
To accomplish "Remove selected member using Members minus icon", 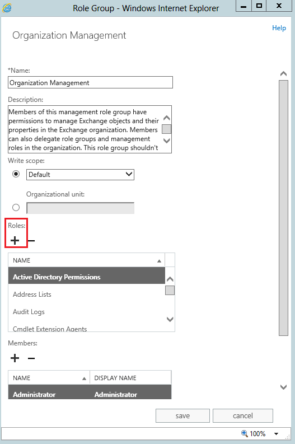I will point(31,358).
